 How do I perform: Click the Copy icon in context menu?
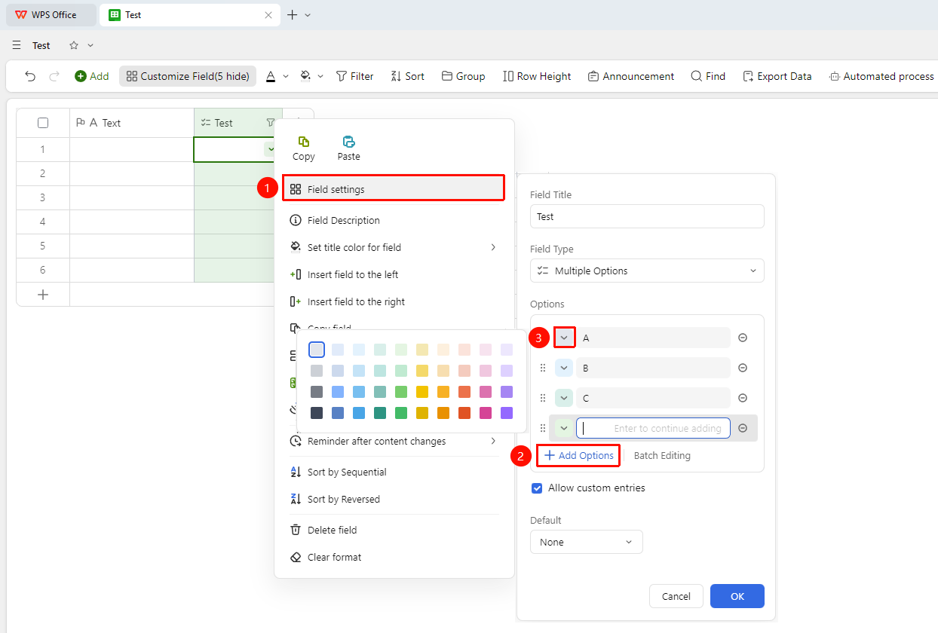point(304,142)
